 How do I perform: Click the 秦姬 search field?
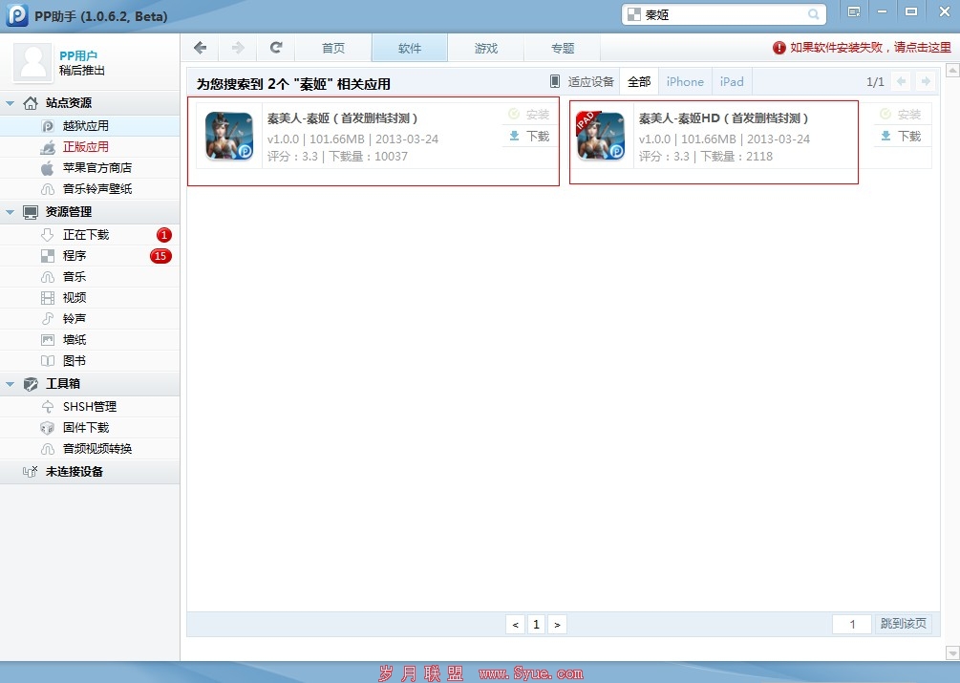tap(724, 14)
